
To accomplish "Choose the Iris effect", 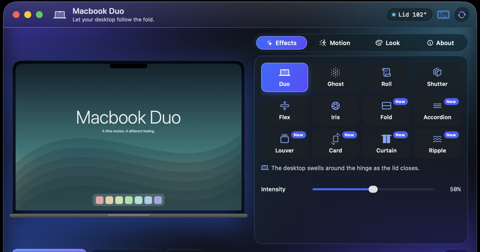I will [x=335, y=110].
